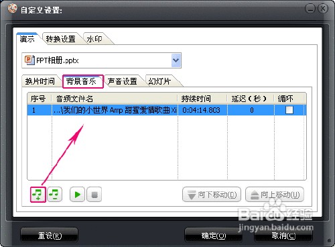The image size is (335, 247).
Task: Open the PPT相册.pptx file dropdown
Action: (x=176, y=60)
